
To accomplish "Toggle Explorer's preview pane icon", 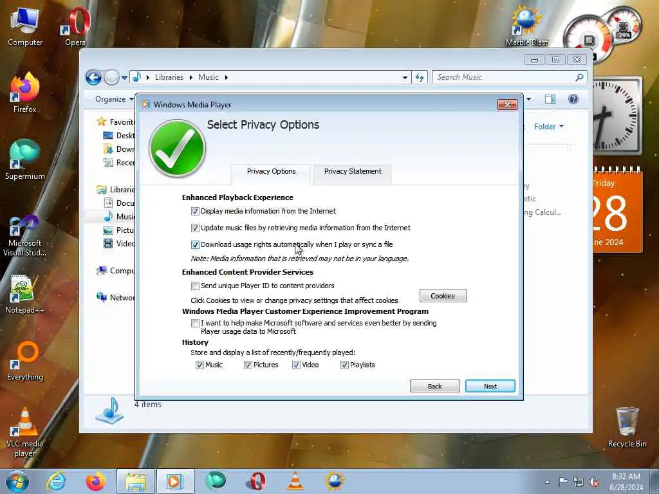I will (x=550, y=99).
